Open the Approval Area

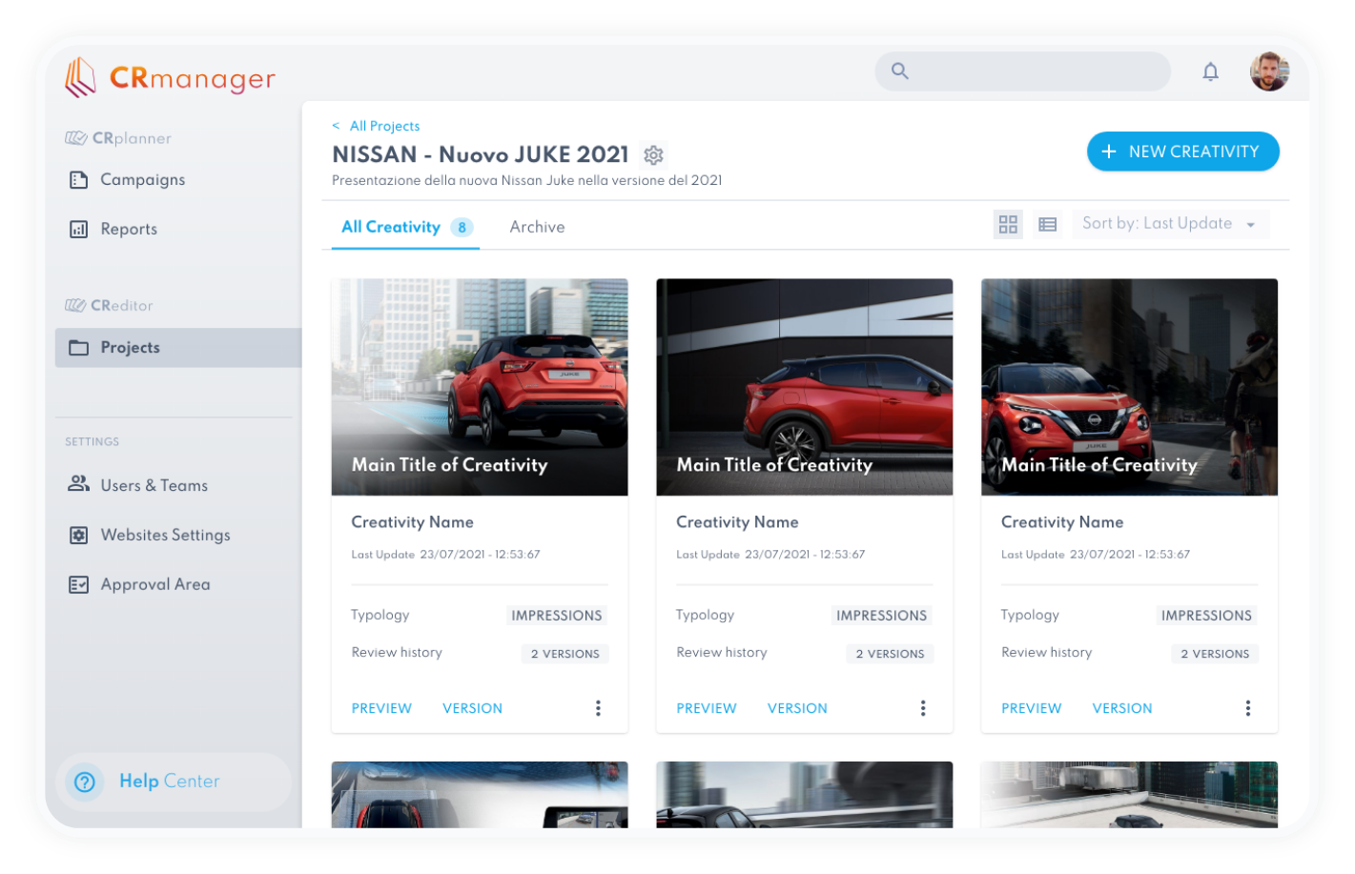click(154, 584)
